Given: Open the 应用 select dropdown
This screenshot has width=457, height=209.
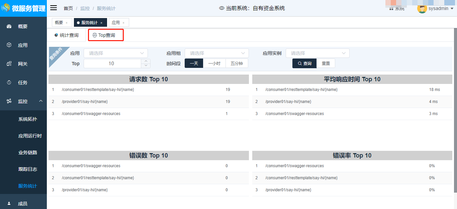Looking at the screenshot, I should coord(115,53).
